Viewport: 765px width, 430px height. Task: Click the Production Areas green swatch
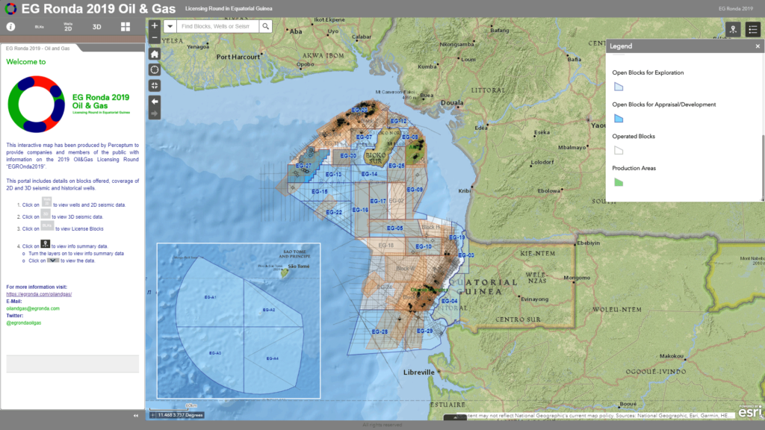(x=619, y=182)
